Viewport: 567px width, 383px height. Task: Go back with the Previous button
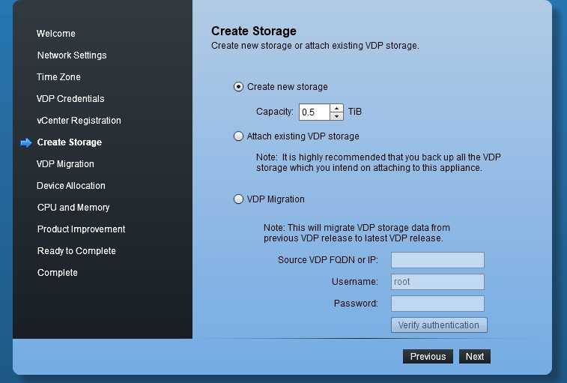(x=428, y=357)
